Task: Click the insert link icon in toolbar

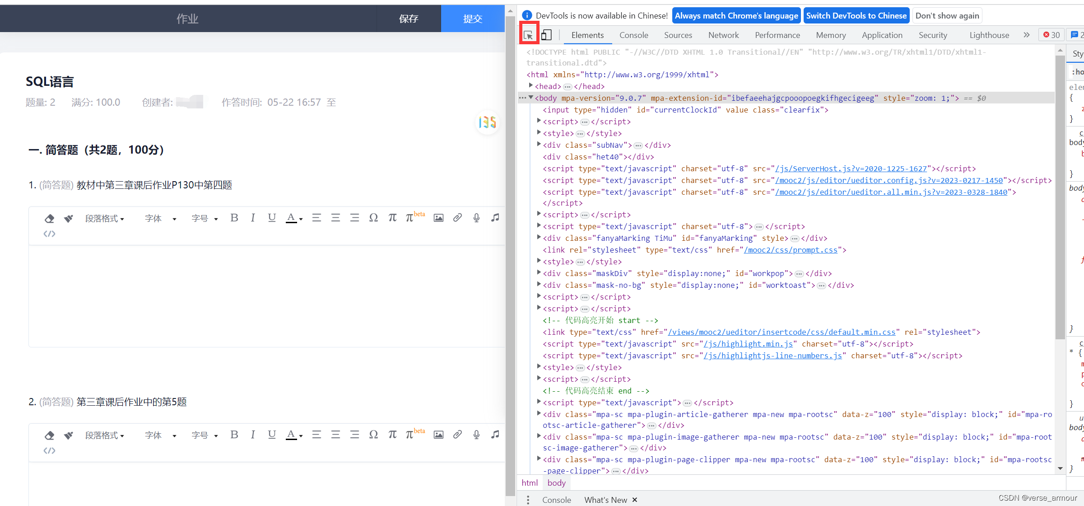Action: [x=458, y=218]
